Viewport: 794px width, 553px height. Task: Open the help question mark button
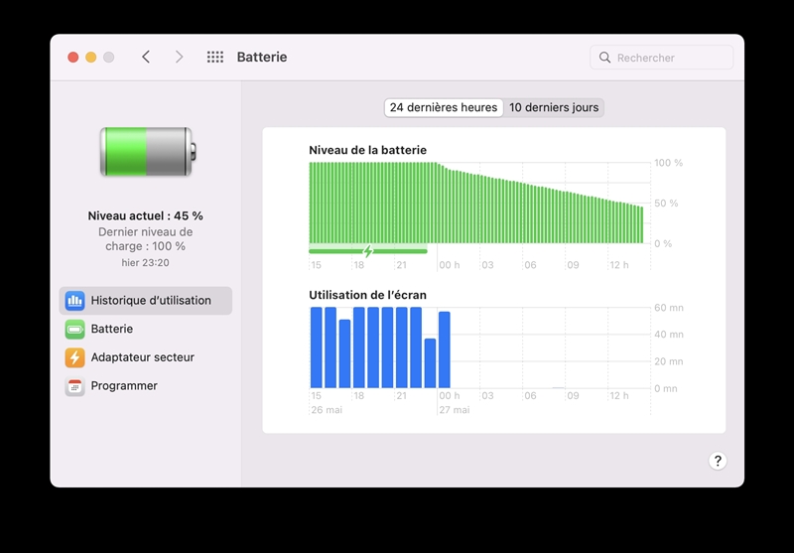coord(718,461)
